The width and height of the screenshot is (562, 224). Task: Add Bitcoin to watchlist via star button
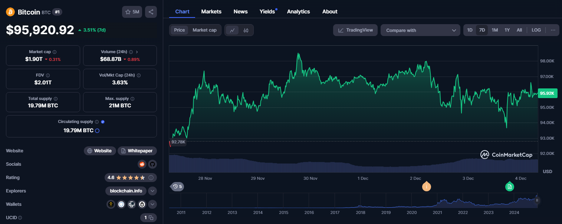pyautogui.click(x=132, y=12)
